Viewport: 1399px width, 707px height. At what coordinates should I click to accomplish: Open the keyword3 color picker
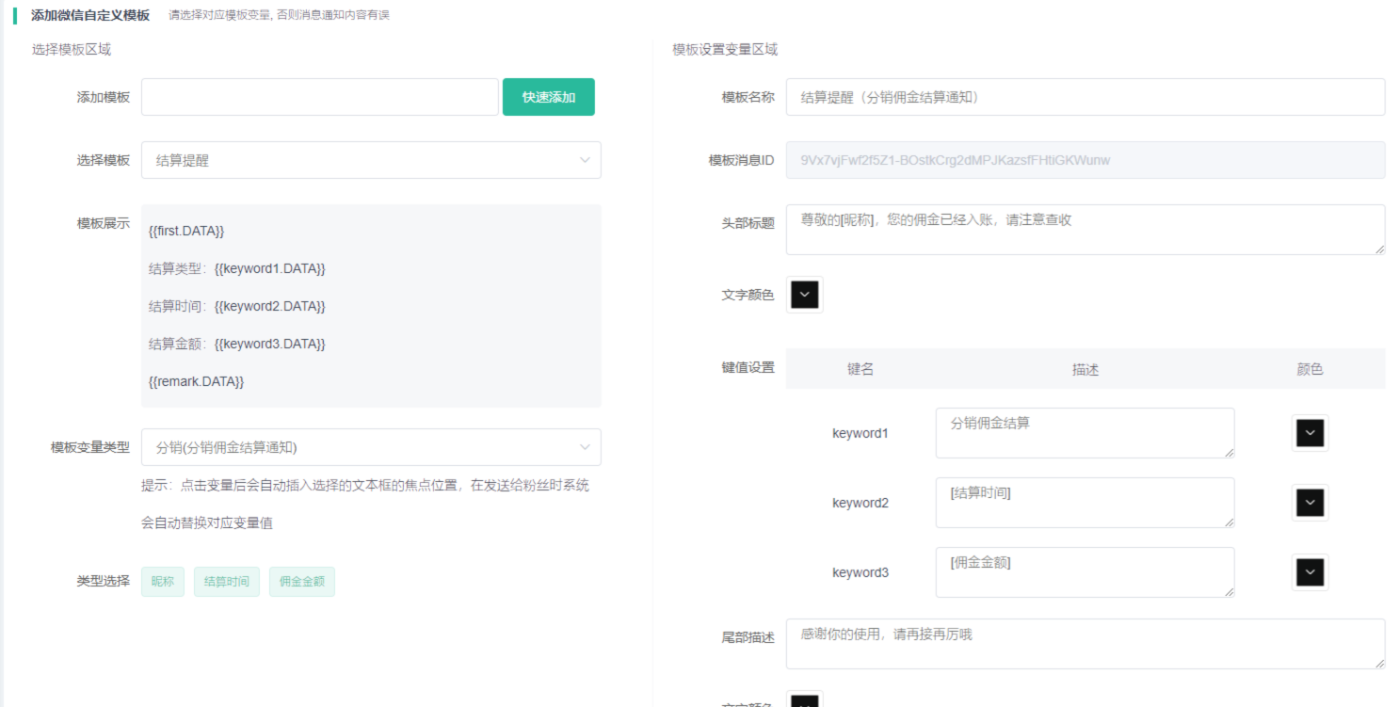click(x=1310, y=572)
